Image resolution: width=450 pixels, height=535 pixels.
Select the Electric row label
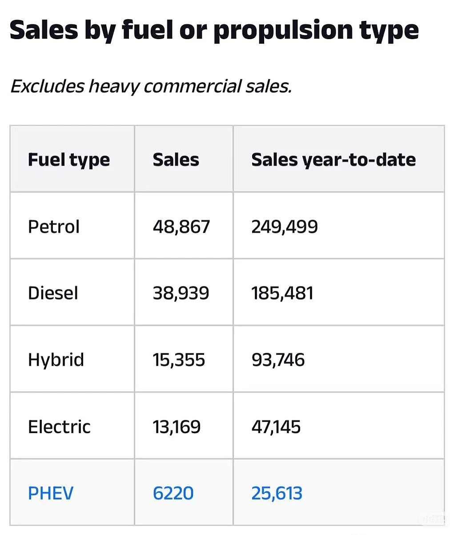tap(59, 426)
